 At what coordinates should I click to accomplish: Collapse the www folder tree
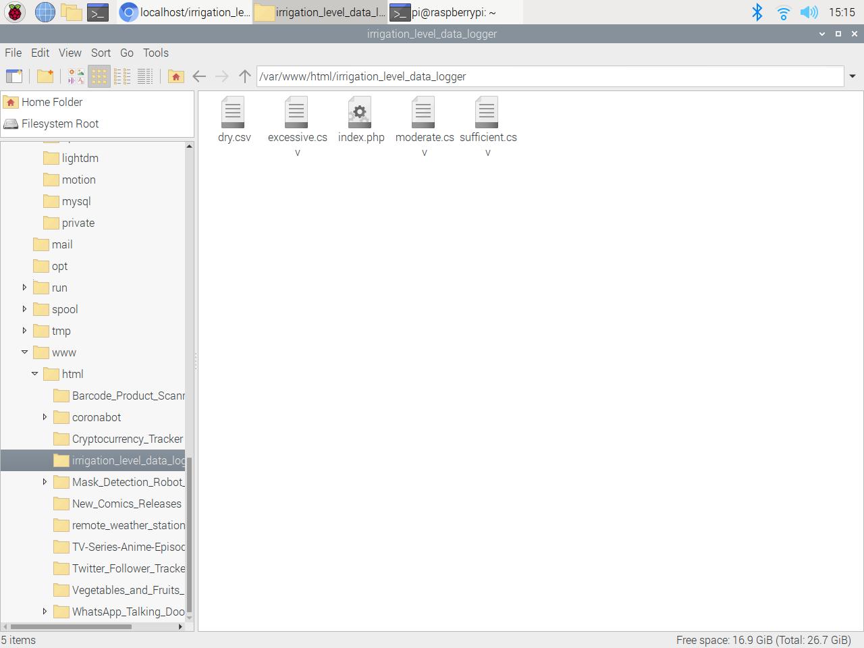24,352
